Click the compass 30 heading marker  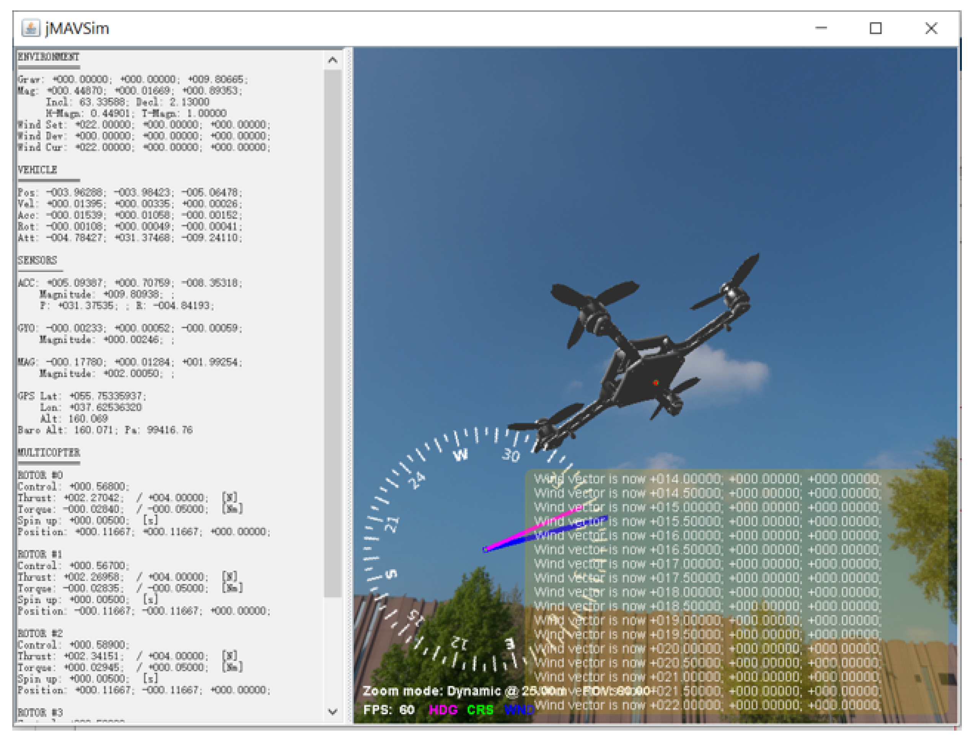click(511, 454)
